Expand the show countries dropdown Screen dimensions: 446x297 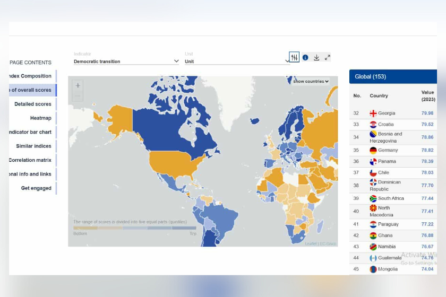pos(311,81)
